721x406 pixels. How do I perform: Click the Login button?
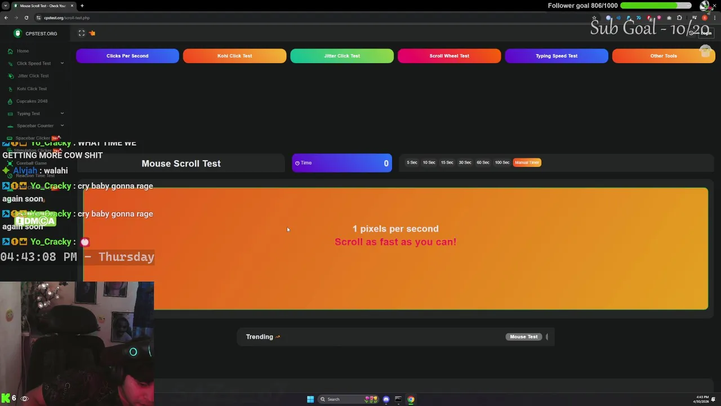pos(706,33)
